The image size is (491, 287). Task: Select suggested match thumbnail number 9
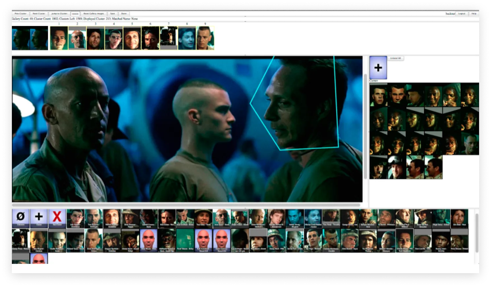205,38
